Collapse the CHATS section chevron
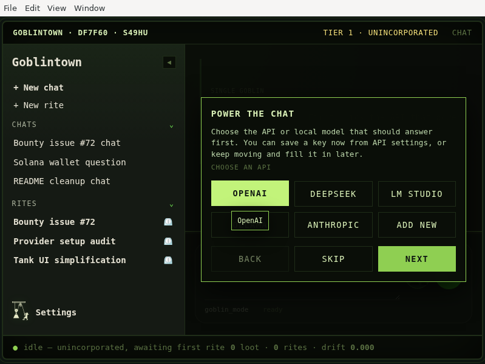485x364 pixels. (x=171, y=126)
